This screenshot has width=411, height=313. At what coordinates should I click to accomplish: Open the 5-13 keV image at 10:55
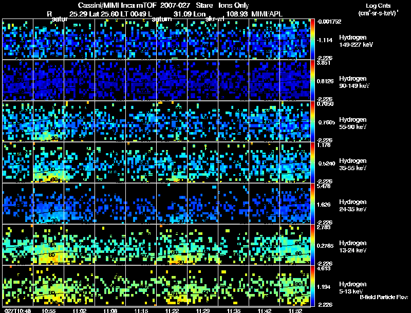(x=48, y=286)
